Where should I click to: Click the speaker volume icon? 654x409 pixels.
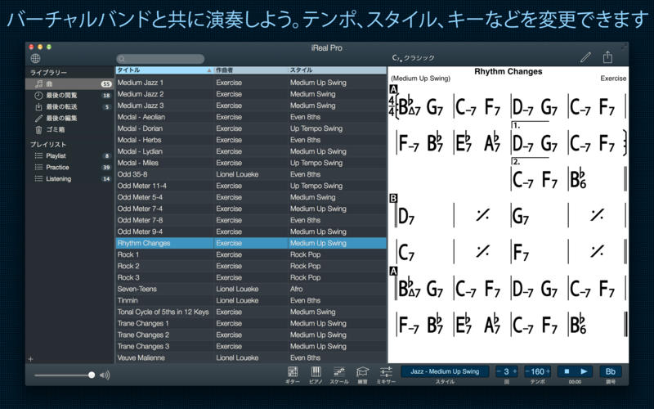[x=105, y=375]
